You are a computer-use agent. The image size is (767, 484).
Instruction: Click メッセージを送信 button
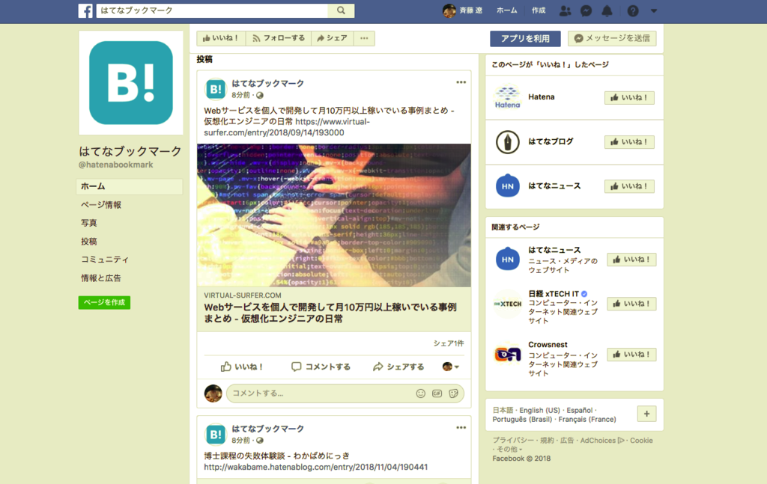point(612,38)
